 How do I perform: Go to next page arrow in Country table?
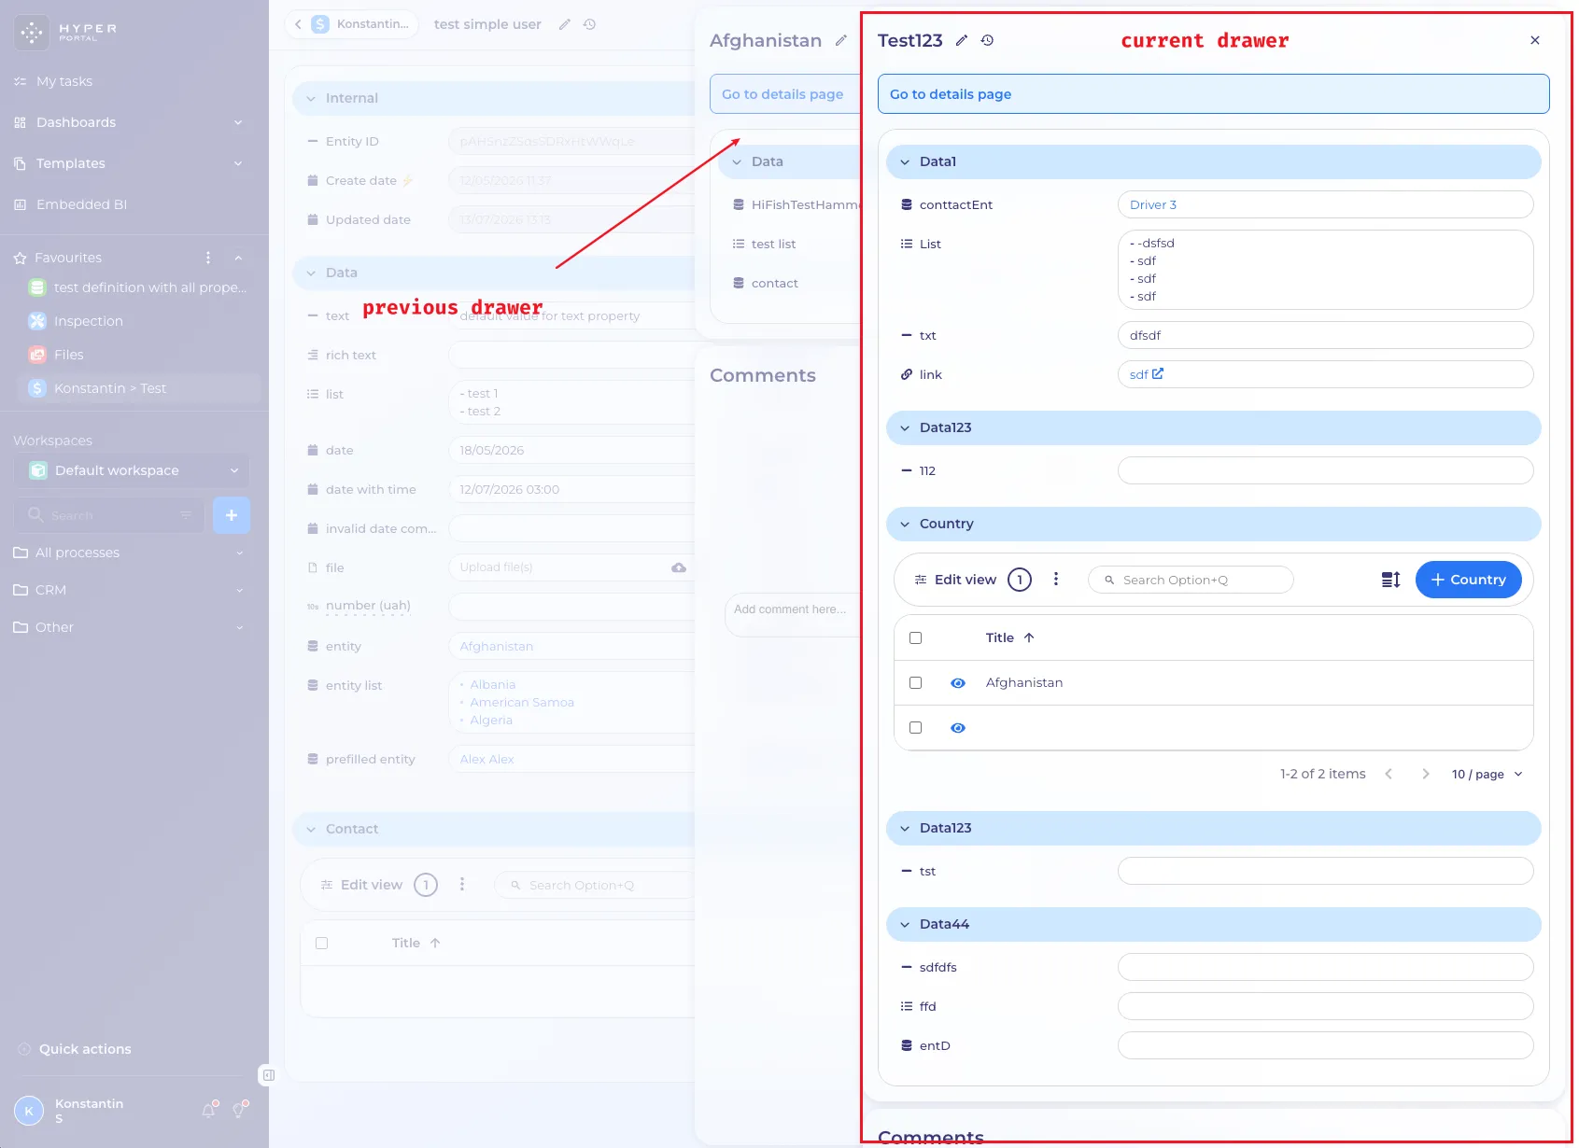[1425, 774]
